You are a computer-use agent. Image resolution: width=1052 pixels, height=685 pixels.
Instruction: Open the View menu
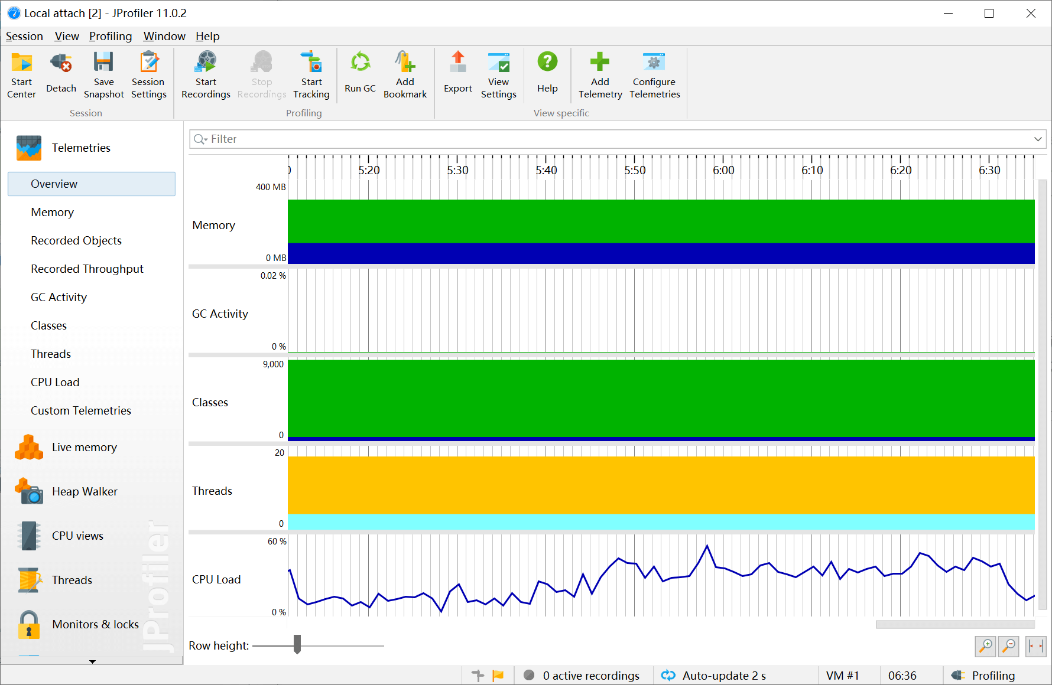pos(67,36)
